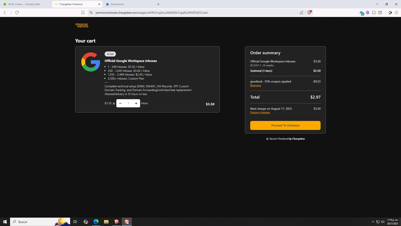Click the Next charge on August 17, 2025 text
This screenshot has width=401, height=226.
(x=271, y=108)
